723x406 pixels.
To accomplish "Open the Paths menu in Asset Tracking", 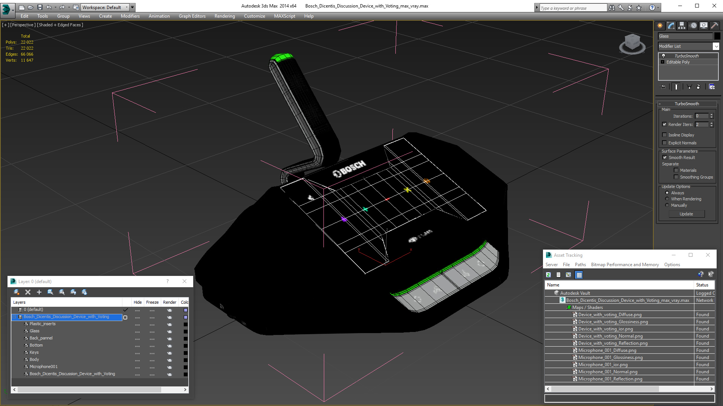I will (x=580, y=265).
